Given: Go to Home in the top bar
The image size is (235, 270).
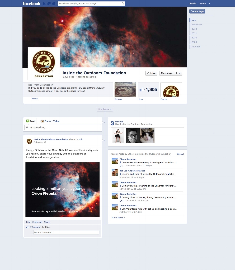Looking at the screenshot, I should [x=202, y=3].
